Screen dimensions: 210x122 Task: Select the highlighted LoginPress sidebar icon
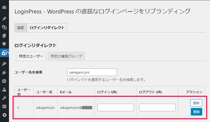click(x=4, y=53)
